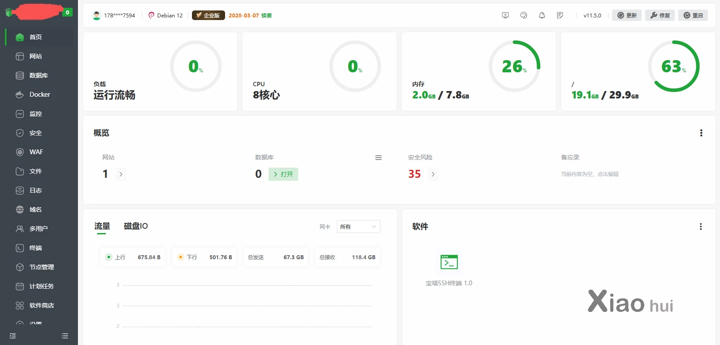Click the memory usage 26% gauge
This screenshot has width=720, height=345.
514,66
